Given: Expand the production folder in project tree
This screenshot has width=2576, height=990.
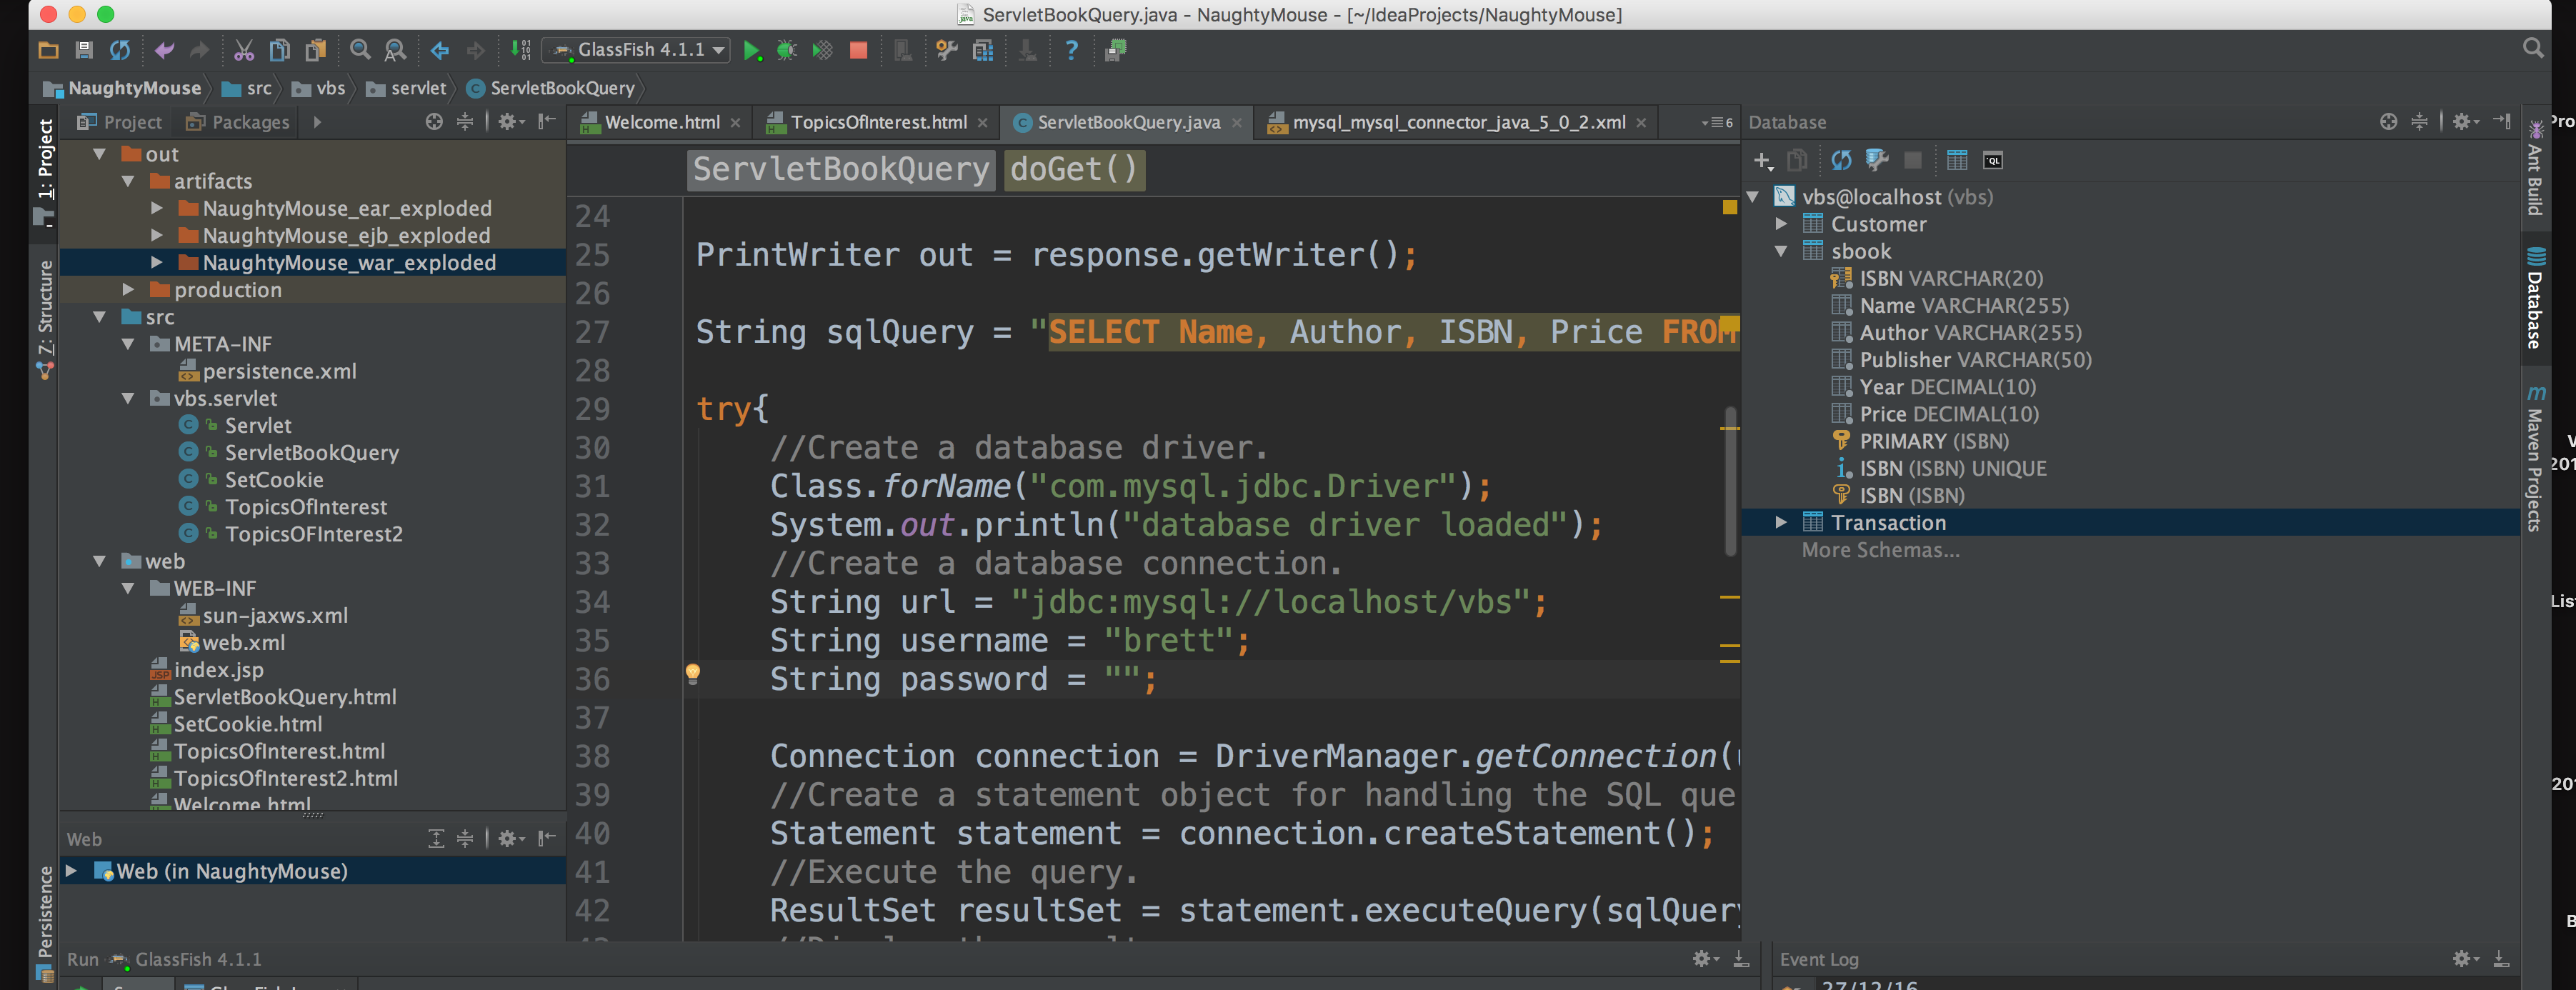Looking at the screenshot, I should coord(128,290).
